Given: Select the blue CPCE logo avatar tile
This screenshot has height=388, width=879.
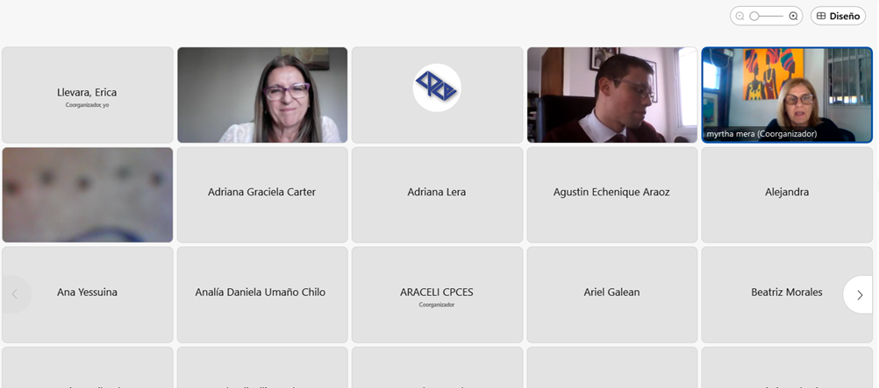Looking at the screenshot, I should pyautogui.click(x=437, y=95).
